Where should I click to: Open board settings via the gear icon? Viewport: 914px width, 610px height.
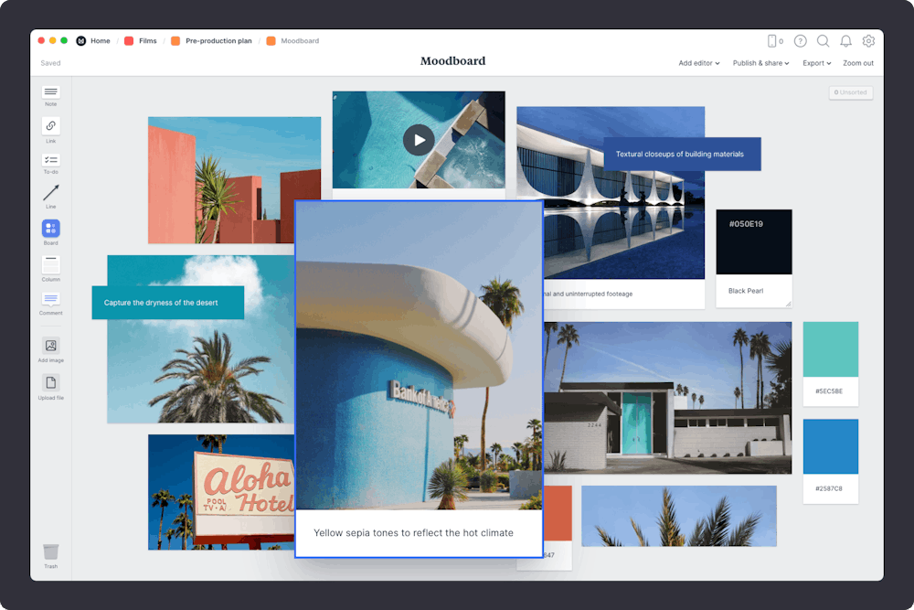[x=868, y=41]
